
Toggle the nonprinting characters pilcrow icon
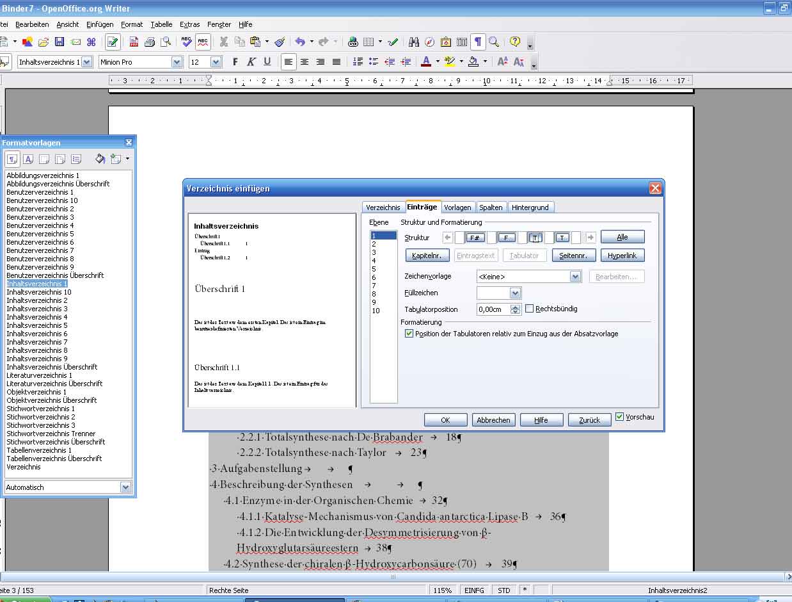click(x=477, y=42)
